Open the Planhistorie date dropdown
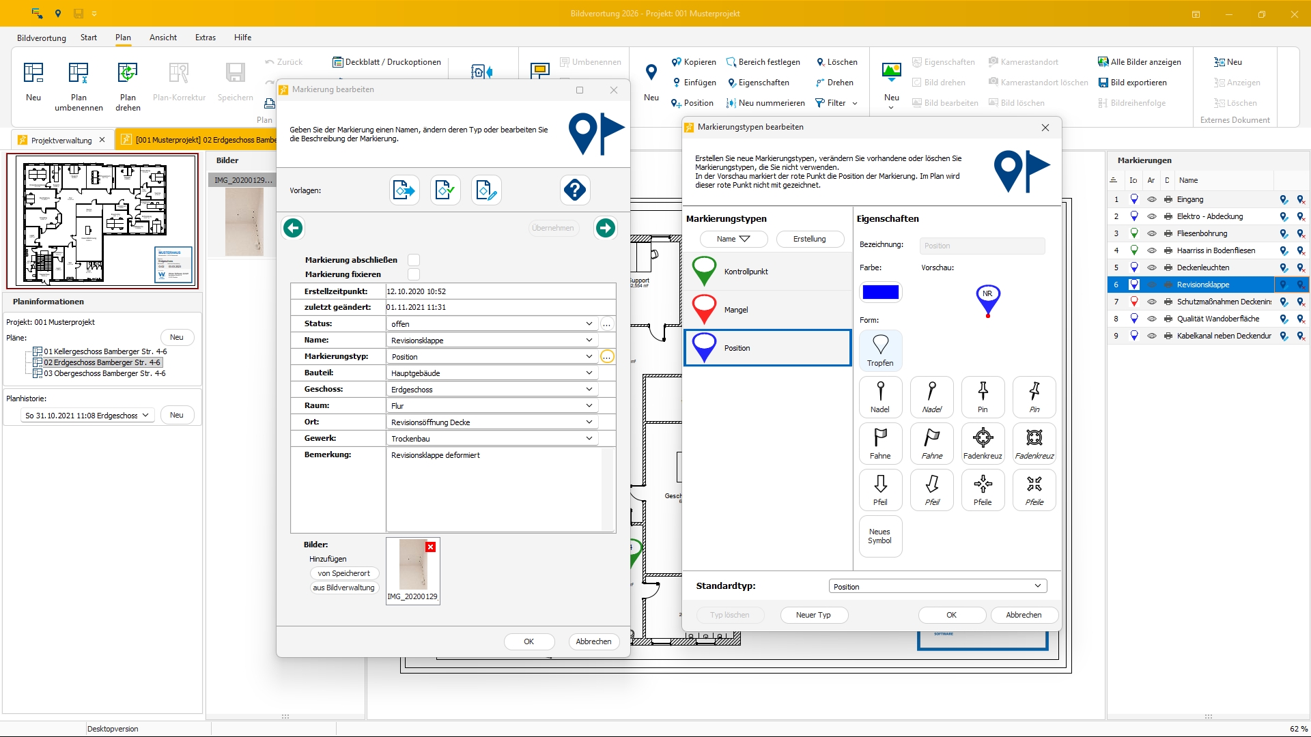Viewport: 1311px width, 737px height. [145, 415]
